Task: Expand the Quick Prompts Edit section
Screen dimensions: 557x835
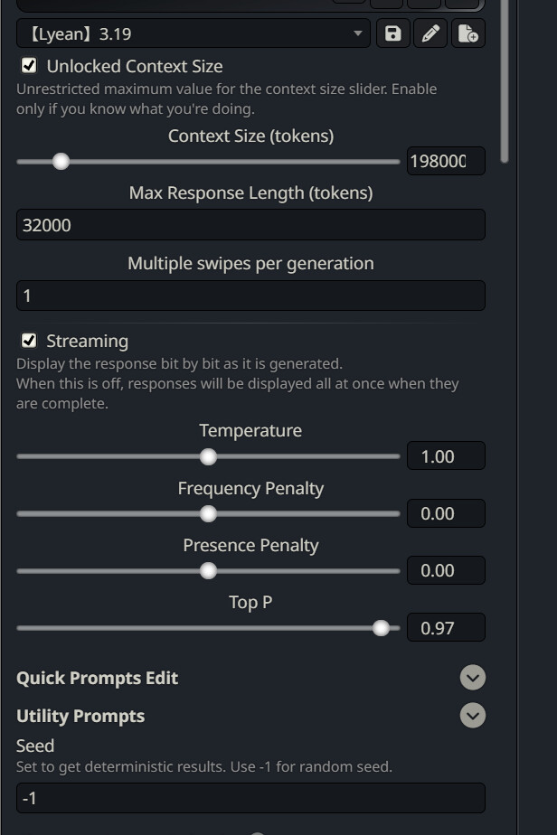Action: pyautogui.click(x=472, y=678)
